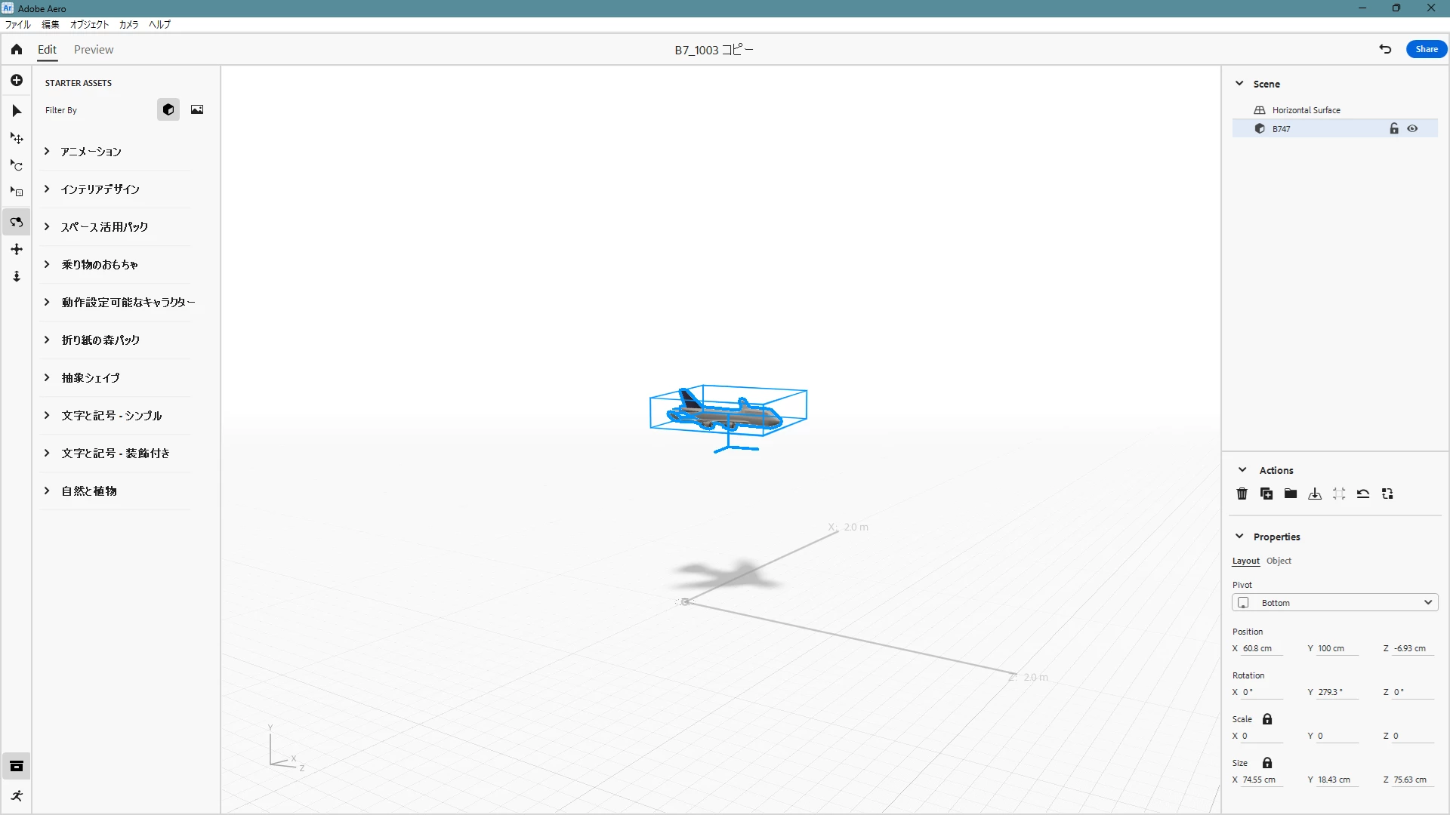Click the Position Y input field

pyautogui.click(x=1335, y=648)
